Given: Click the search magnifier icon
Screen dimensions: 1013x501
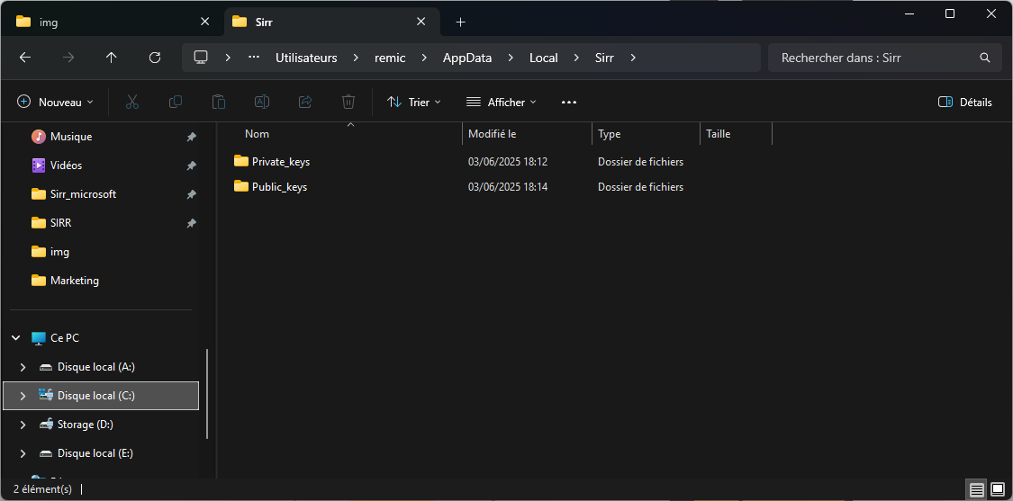Looking at the screenshot, I should [985, 58].
